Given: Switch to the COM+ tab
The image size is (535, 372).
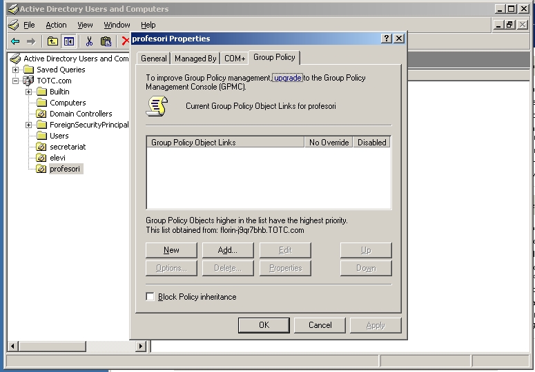Looking at the screenshot, I should [x=235, y=58].
